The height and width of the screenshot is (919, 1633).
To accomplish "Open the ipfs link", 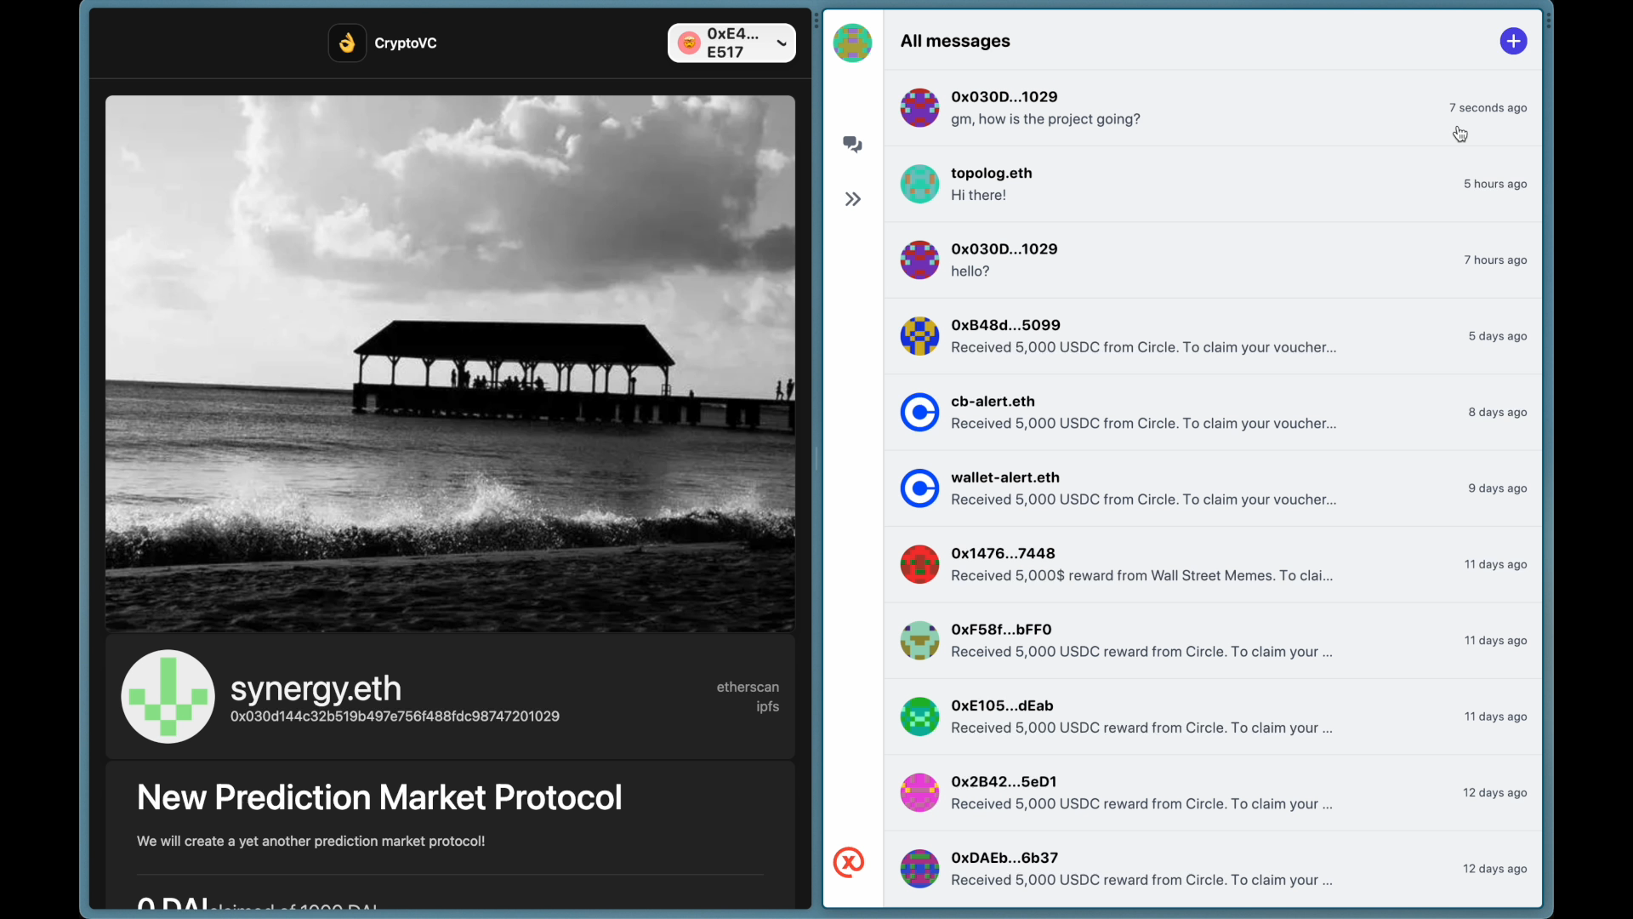I will point(767,706).
